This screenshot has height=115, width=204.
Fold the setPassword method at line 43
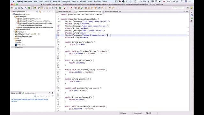pyautogui.click(x=60, y=106)
